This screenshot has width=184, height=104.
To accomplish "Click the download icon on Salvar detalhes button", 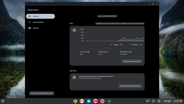I will 32,93.
